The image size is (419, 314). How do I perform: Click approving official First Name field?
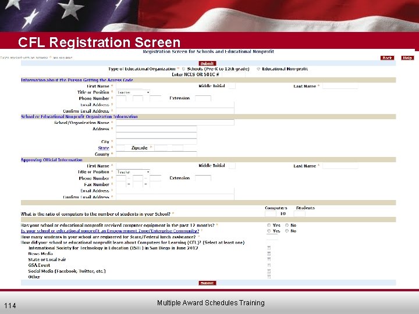[x=129, y=166]
